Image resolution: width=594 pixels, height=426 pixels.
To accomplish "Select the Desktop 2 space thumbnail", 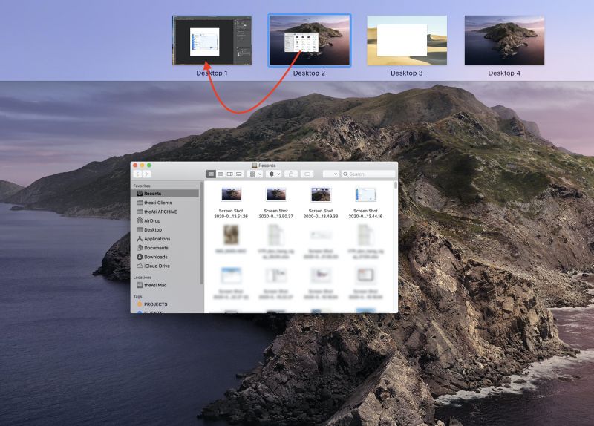I will pos(310,41).
